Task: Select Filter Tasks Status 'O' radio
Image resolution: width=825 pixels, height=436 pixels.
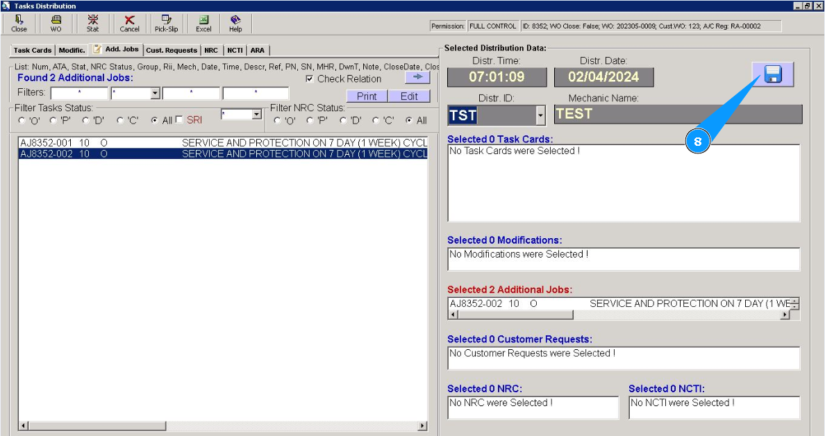Action: 22,120
